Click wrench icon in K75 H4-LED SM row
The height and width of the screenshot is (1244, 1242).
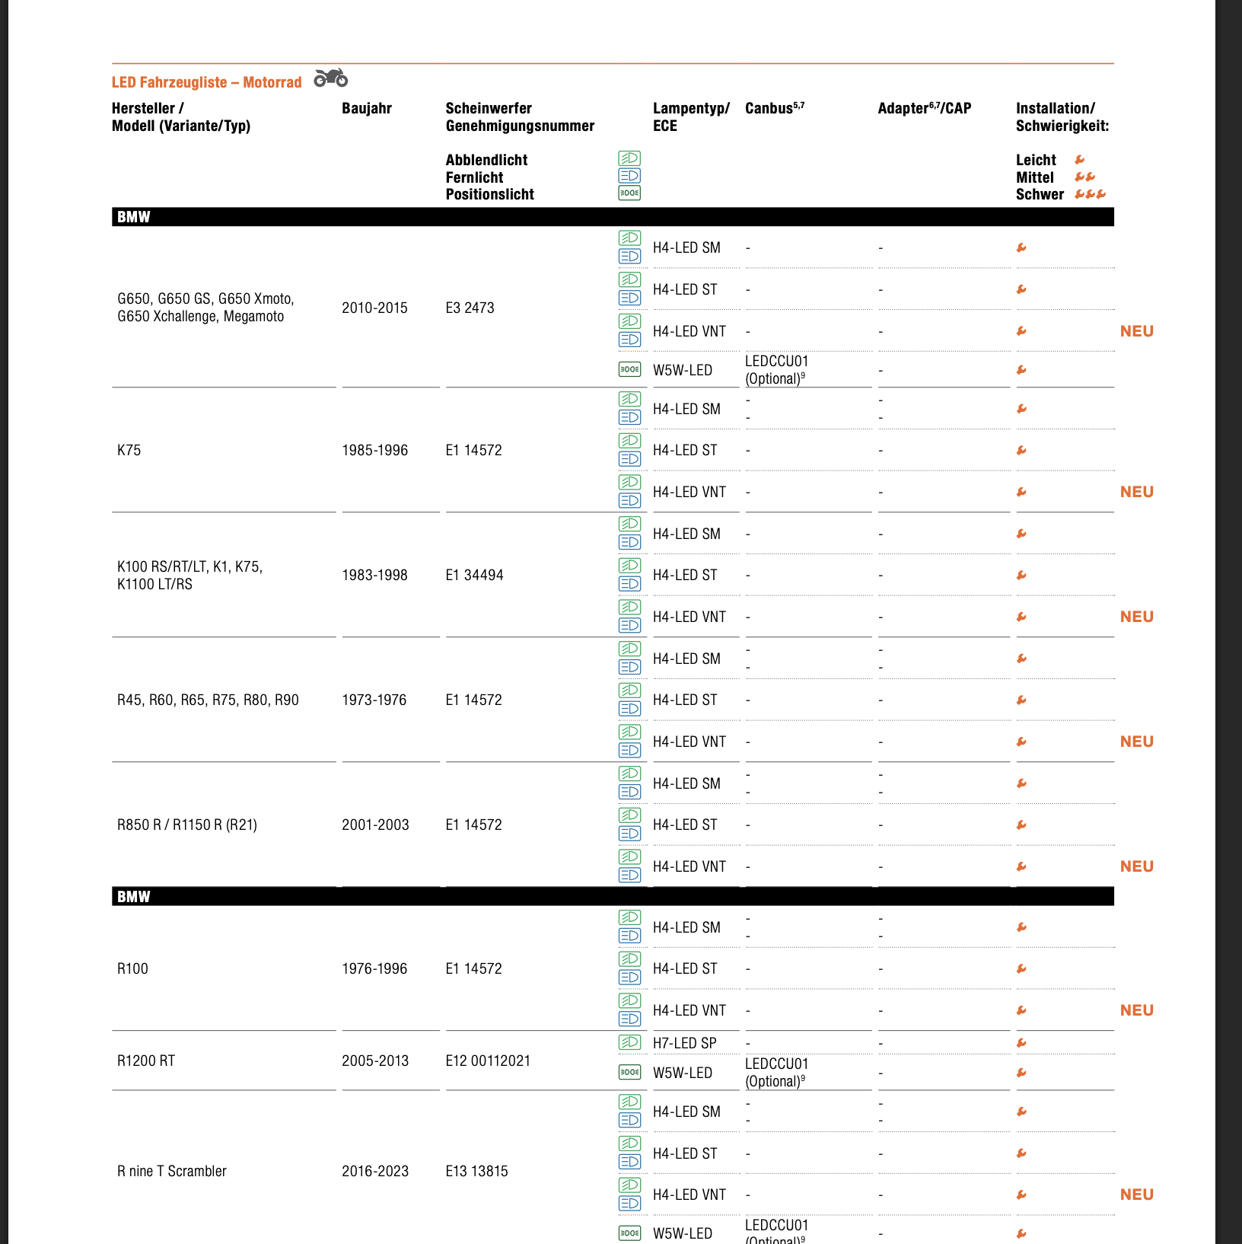[1021, 409]
